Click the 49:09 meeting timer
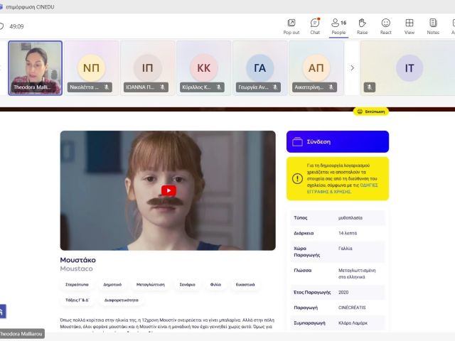455x341 pixels. coord(16,26)
